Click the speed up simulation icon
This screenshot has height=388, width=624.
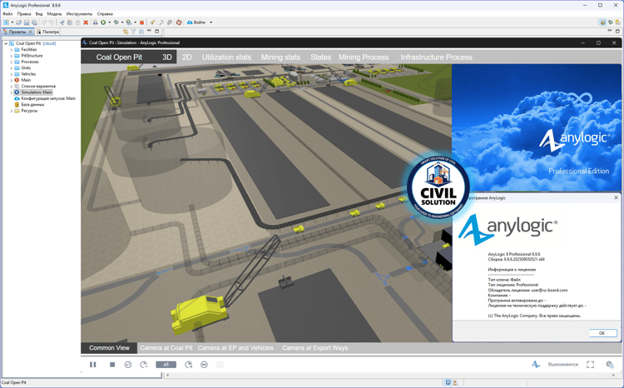pos(189,365)
